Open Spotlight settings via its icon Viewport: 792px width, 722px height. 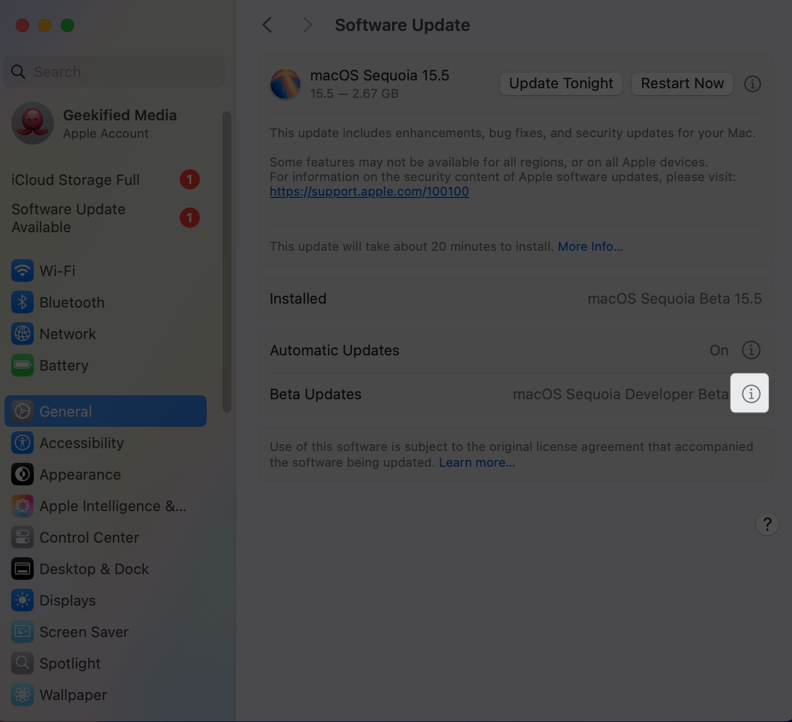tap(22, 663)
